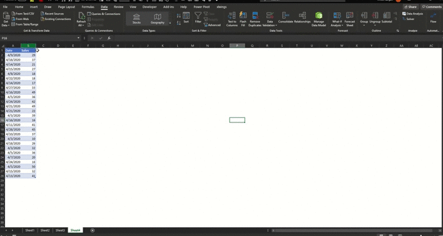Click Remove Duplicates
Image resolution: width=443 pixels, height=236 pixels.
click(255, 19)
